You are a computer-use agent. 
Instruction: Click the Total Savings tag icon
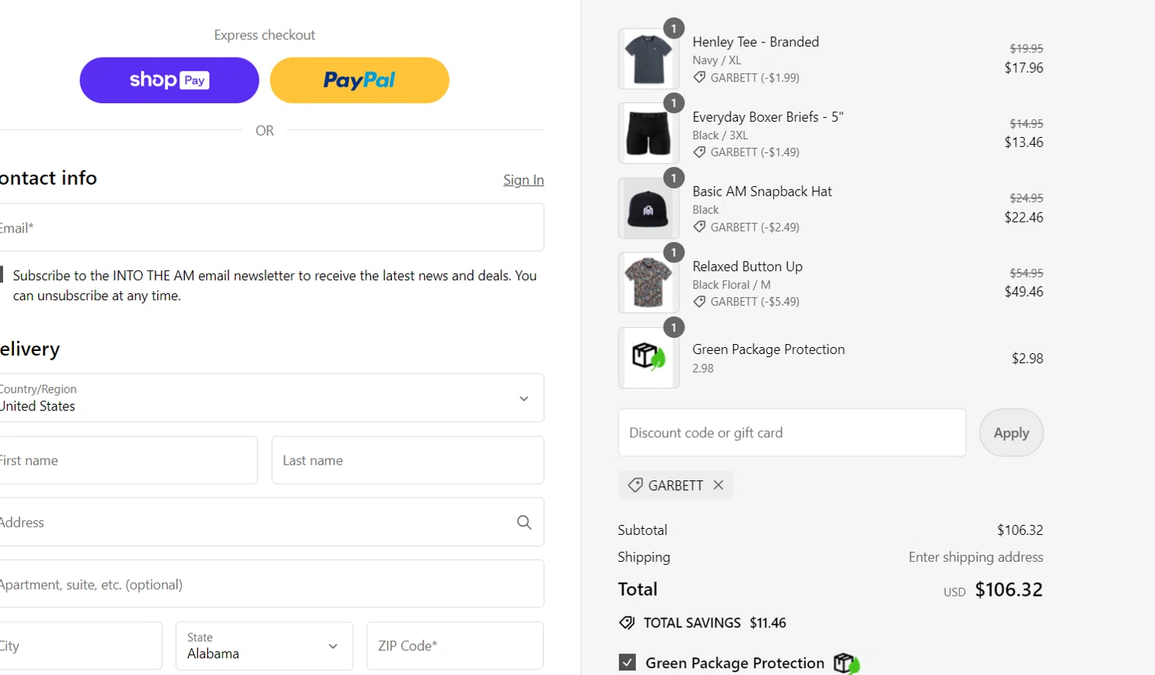(627, 623)
